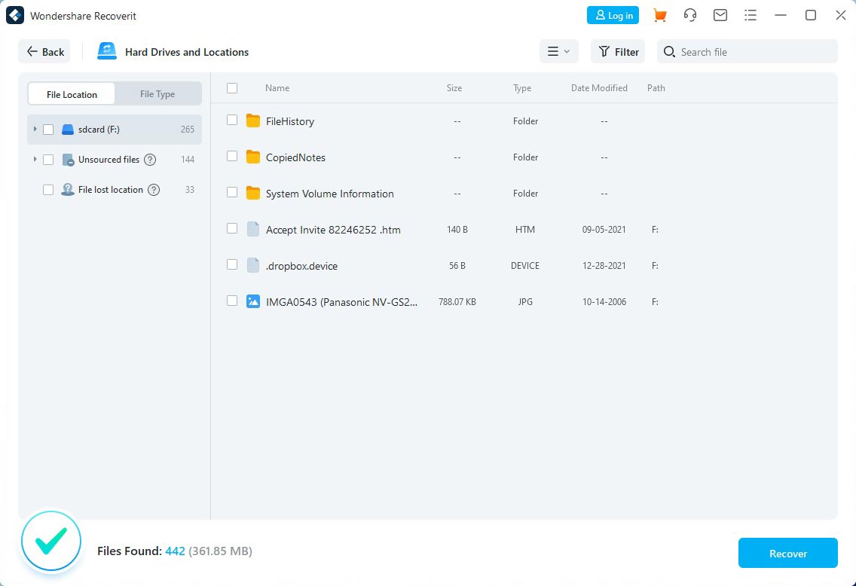Screen dimensions: 856x586
Task: Click the 09-05-2021 date cell
Action: click(604, 229)
